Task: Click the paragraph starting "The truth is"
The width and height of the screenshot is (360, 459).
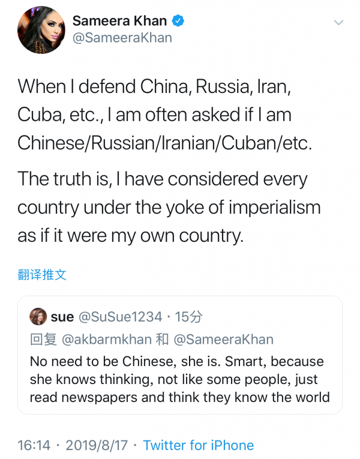Action: tap(168, 206)
